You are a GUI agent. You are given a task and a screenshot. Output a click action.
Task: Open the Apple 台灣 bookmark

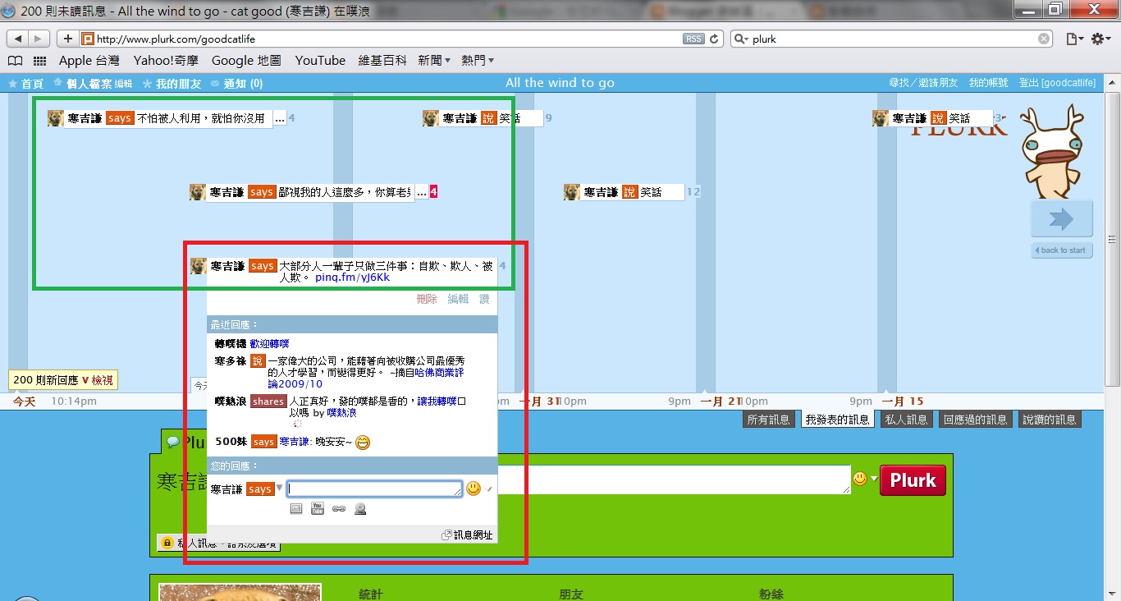tap(89, 61)
